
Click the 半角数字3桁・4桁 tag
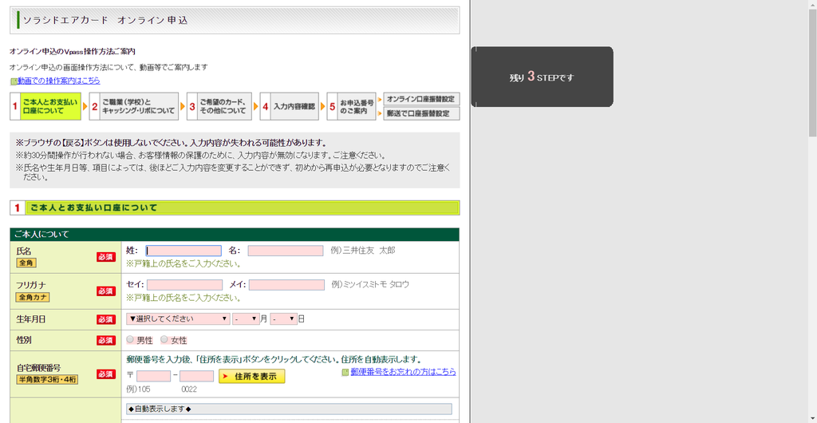point(47,380)
